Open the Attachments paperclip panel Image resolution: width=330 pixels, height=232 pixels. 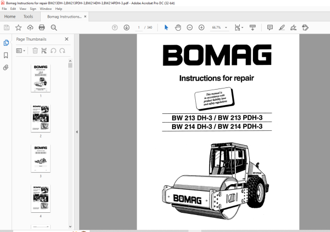(6, 68)
